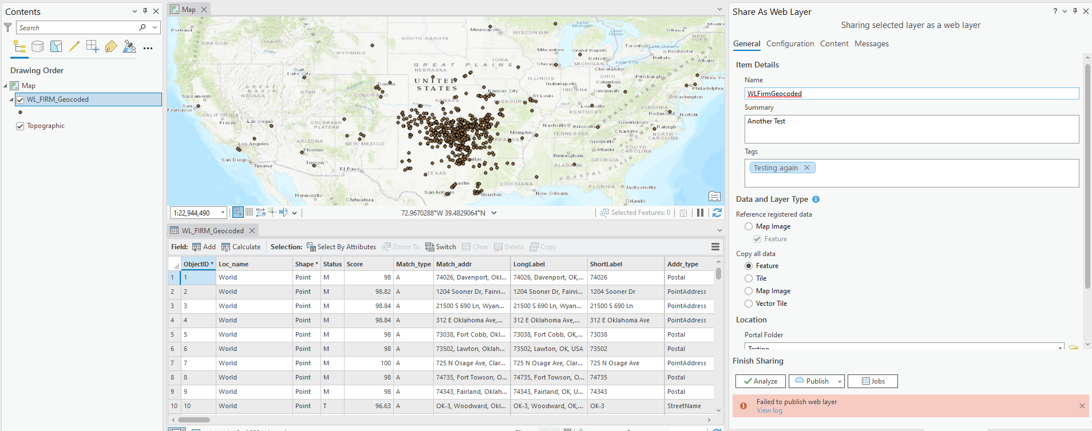Select List By Labeling tag icon

pos(111,47)
